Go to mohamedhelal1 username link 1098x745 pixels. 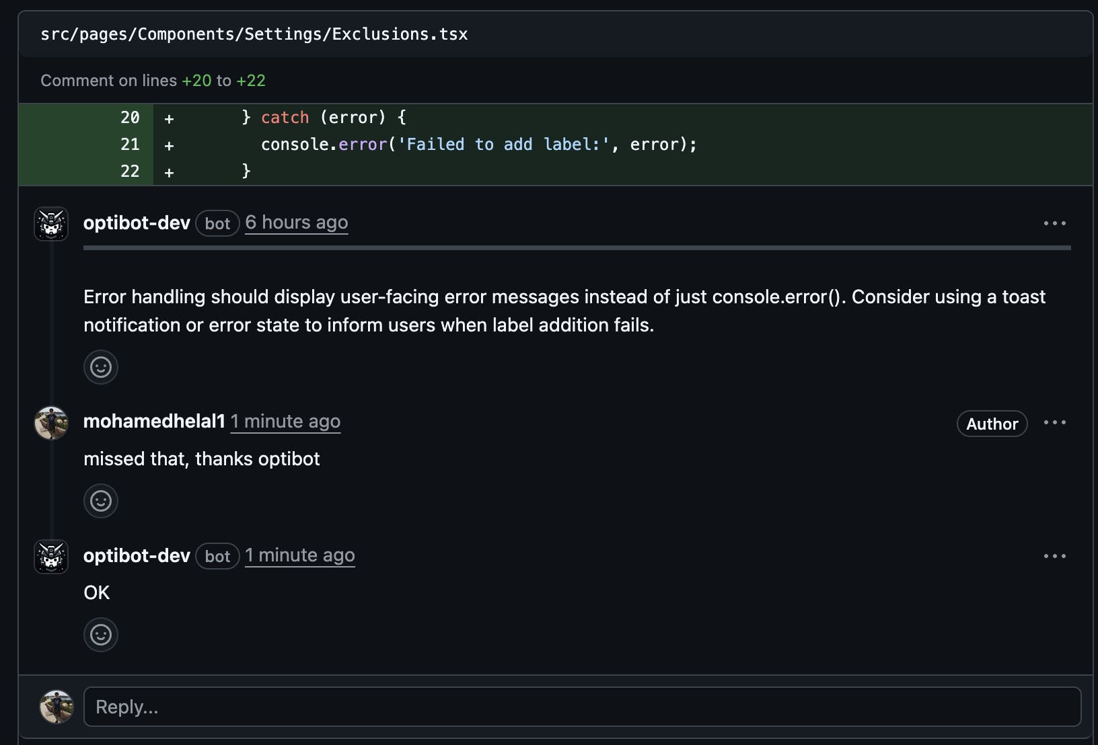(154, 422)
